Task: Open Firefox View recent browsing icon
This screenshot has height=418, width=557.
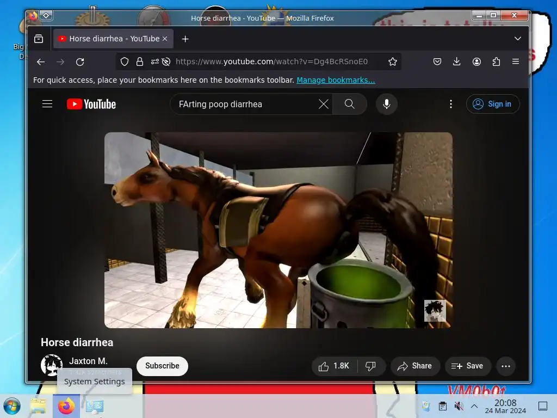Action: pos(39,39)
